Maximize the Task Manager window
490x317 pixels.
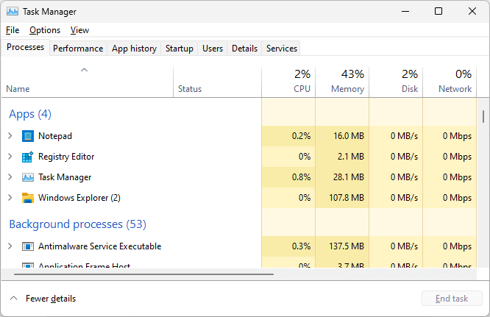(x=438, y=12)
